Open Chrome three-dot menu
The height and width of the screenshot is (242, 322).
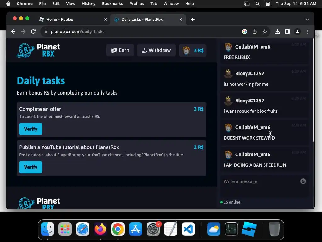click(x=308, y=32)
